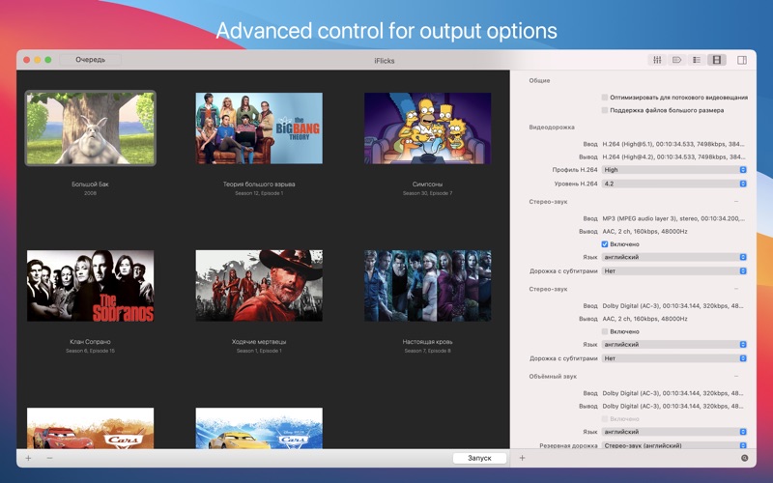Click the 2008 year caption
Screen dimensions: 773x483
(90, 193)
